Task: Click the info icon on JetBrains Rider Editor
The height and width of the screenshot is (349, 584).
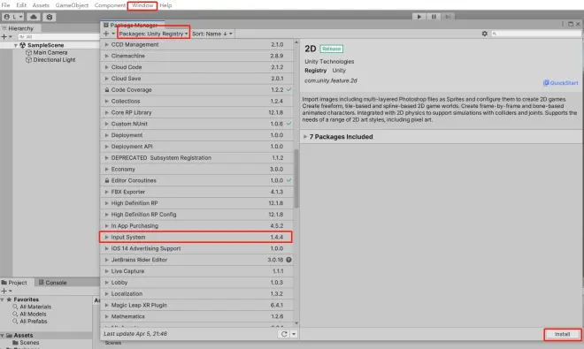Action: [288, 260]
